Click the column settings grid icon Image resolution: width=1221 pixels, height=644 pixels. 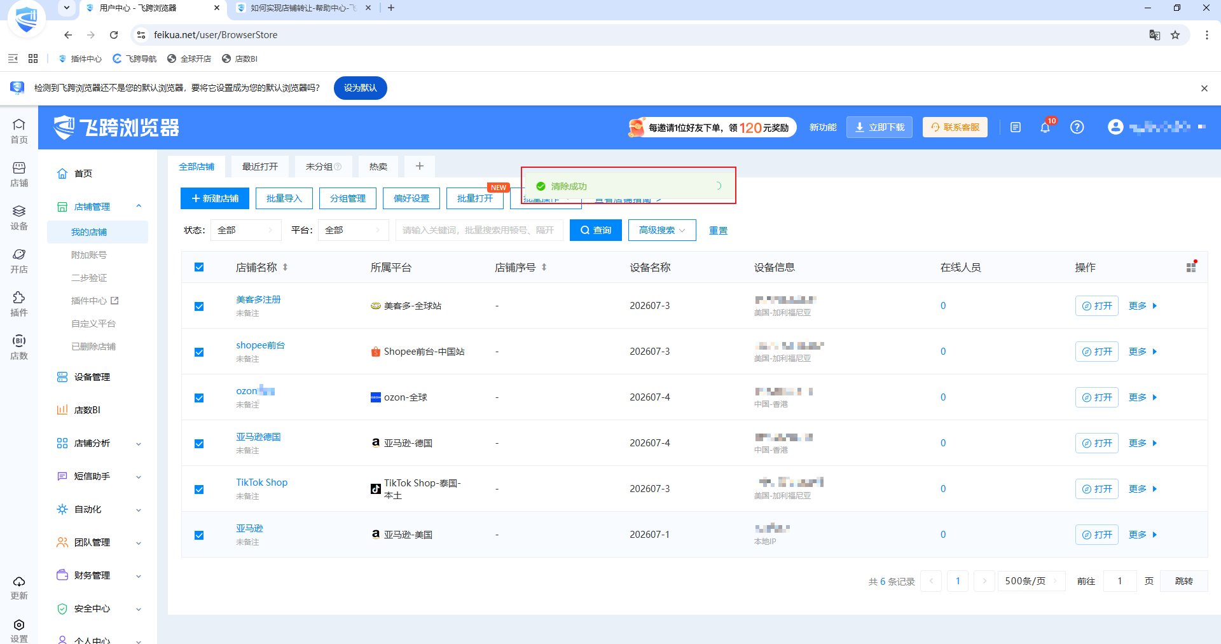point(1191,268)
